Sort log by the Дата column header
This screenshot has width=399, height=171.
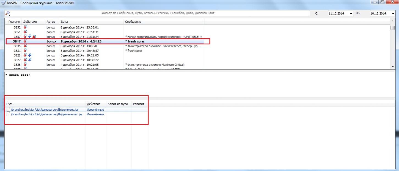(x=64, y=22)
